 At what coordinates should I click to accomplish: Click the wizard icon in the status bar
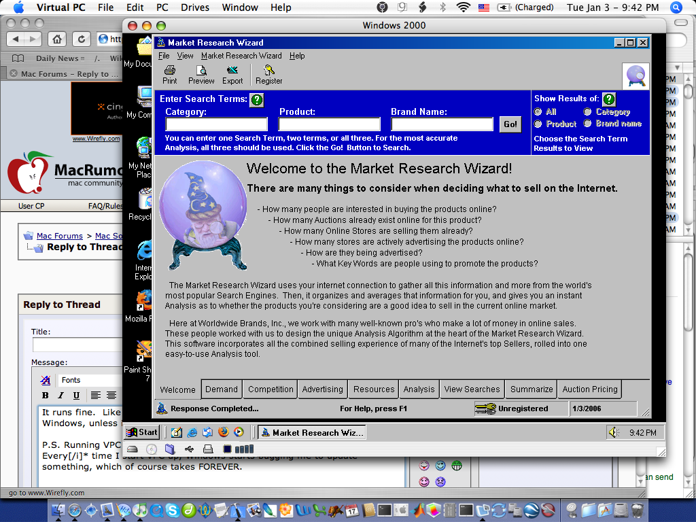click(x=162, y=408)
